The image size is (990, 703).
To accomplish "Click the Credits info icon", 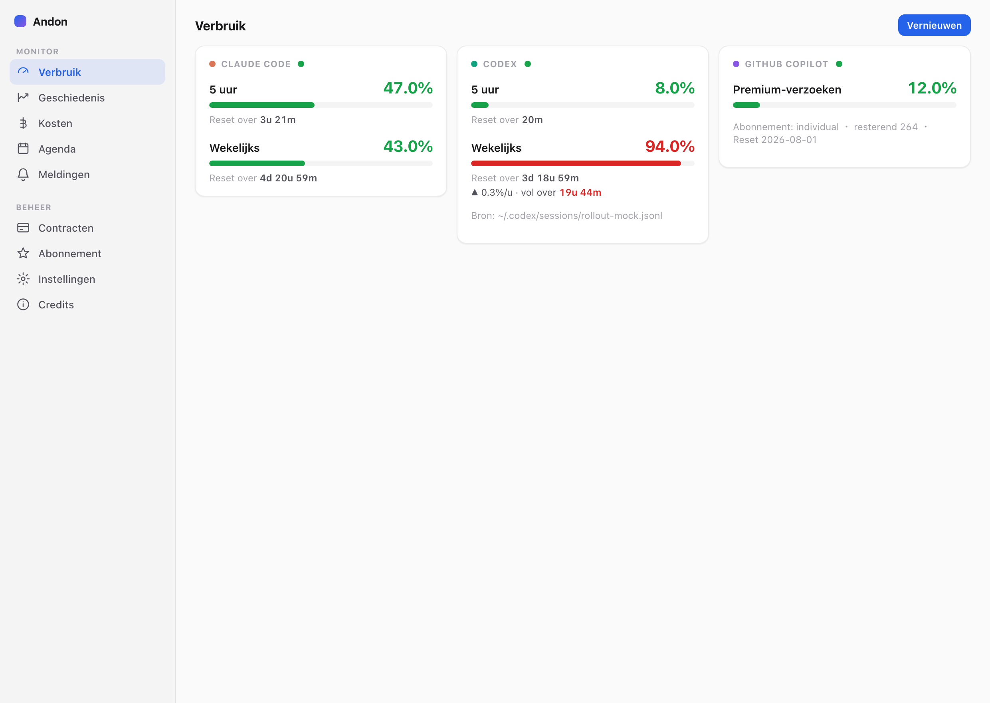I will click(23, 304).
